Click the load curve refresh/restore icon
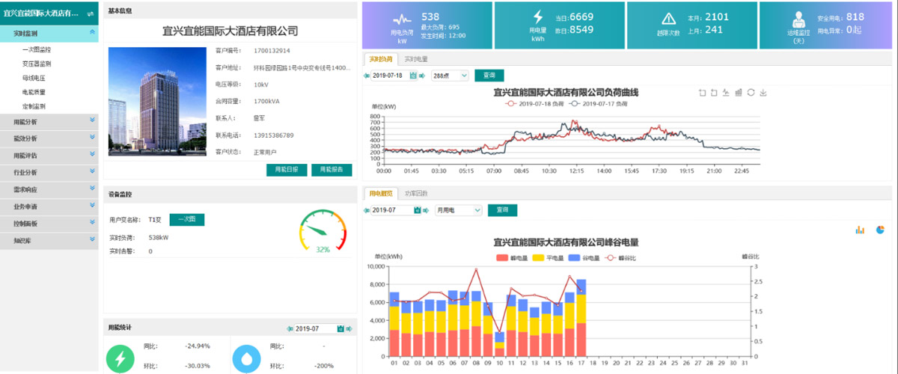The height and width of the screenshot is (374, 898). click(751, 93)
